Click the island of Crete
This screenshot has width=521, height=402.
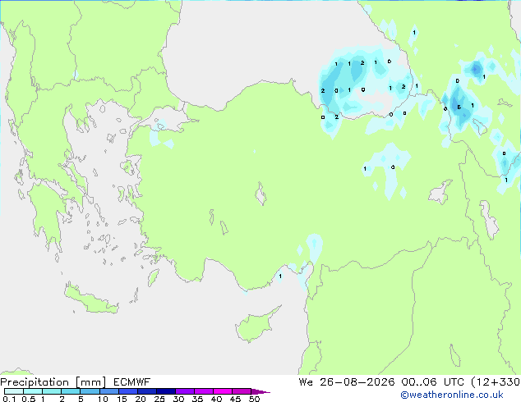click(x=91, y=300)
